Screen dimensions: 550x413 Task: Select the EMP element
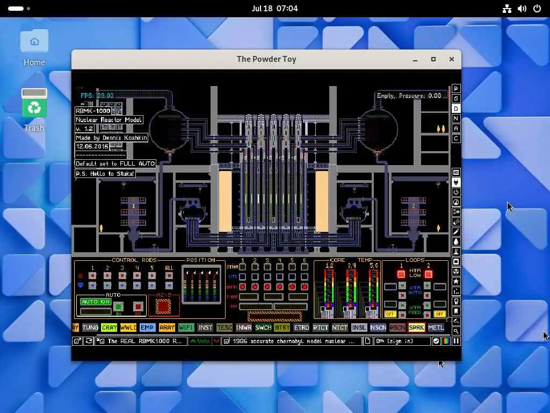click(x=147, y=327)
